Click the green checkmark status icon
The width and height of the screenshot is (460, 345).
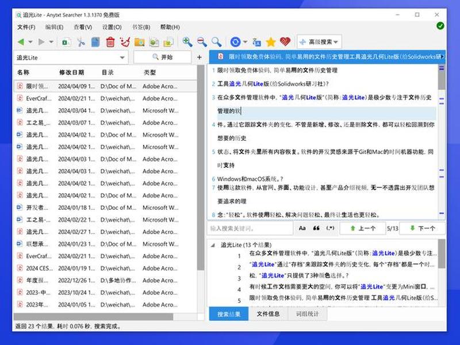pyautogui.click(x=440, y=26)
